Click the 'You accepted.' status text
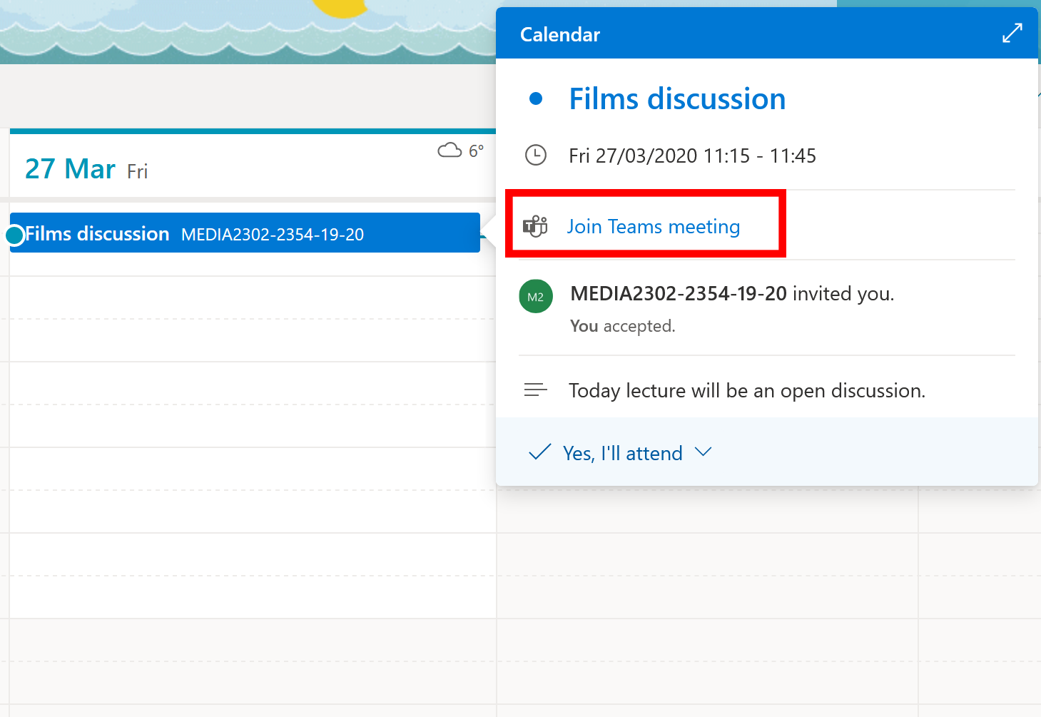Screen dimensions: 1041x717 tap(622, 326)
